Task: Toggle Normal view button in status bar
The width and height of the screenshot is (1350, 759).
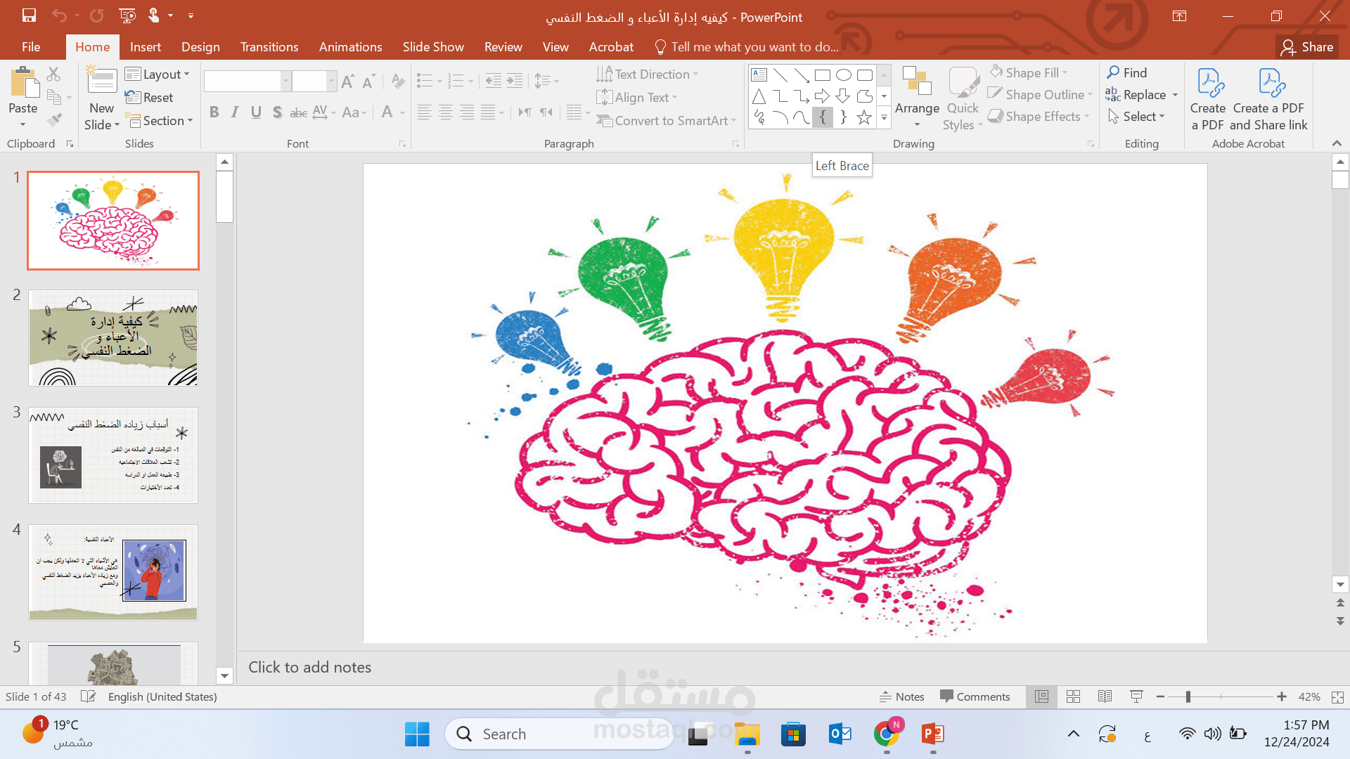Action: tap(1041, 696)
